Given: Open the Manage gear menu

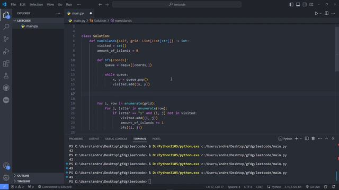Looking at the screenshot, I should [x=6, y=177].
